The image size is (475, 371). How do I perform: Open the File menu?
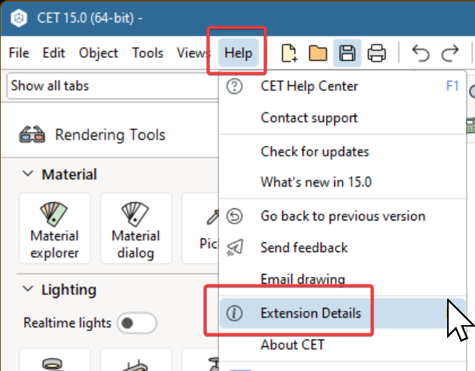click(19, 53)
